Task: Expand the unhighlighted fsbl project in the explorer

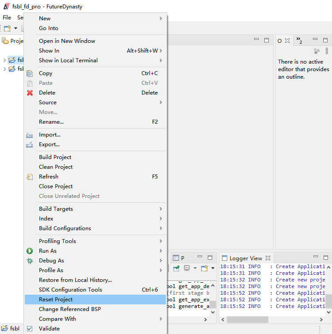Action: (4, 69)
